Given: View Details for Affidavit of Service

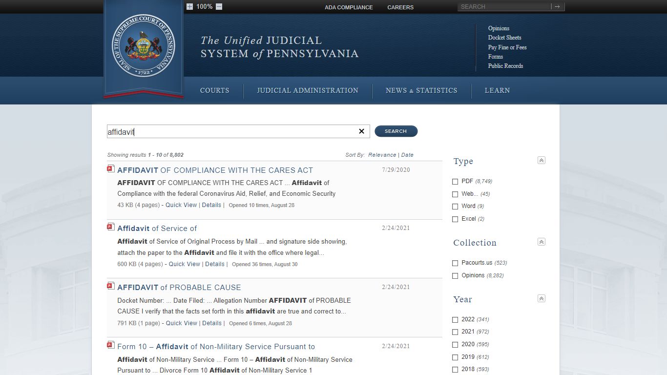Looking at the screenshot, I should coord(215,264).
